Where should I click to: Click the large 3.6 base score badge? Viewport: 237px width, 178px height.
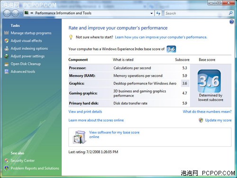pyautogui.click(x=209, y=81)
